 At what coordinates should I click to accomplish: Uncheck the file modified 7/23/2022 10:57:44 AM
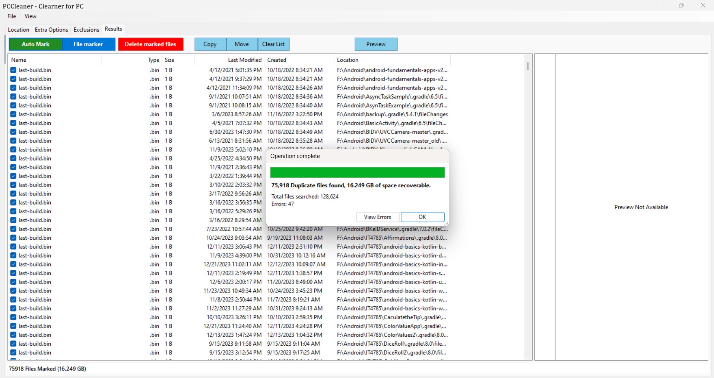[13, 229]
